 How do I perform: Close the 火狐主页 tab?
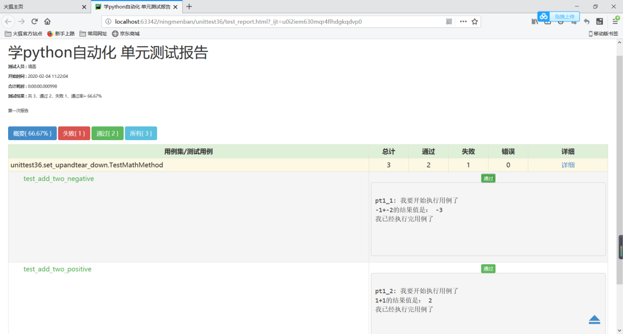point(84,7)
